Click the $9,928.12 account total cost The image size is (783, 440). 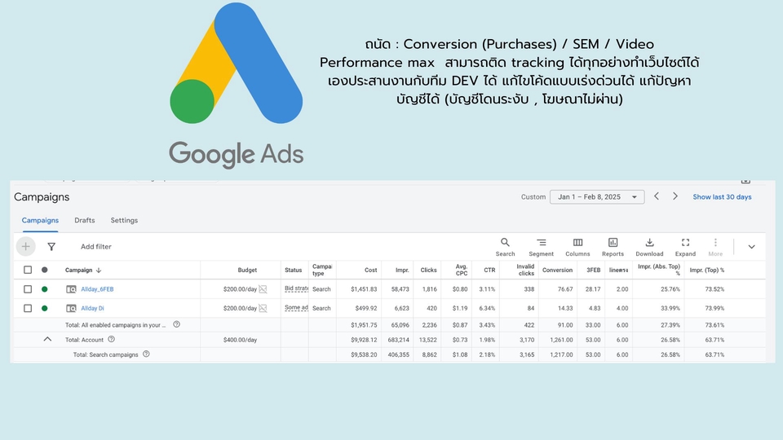pyautogui.click(x=364, y=340)
